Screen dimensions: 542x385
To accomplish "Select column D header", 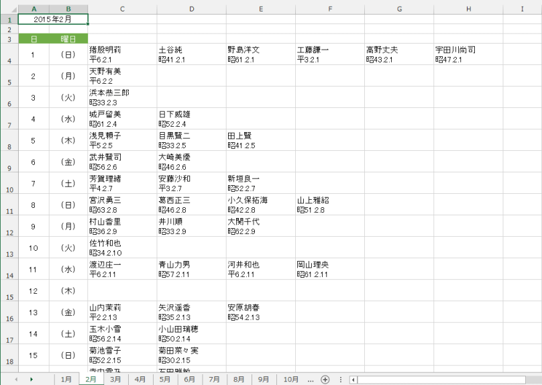I will coord(191,9).
